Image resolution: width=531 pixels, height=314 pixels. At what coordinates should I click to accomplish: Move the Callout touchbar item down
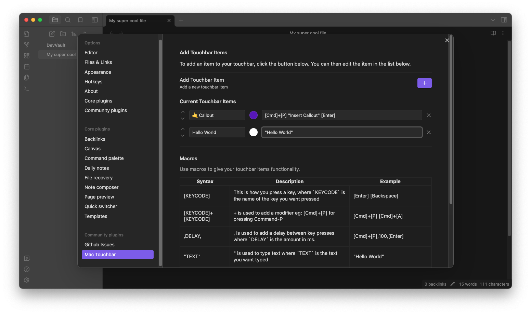(x=182, y=119)
